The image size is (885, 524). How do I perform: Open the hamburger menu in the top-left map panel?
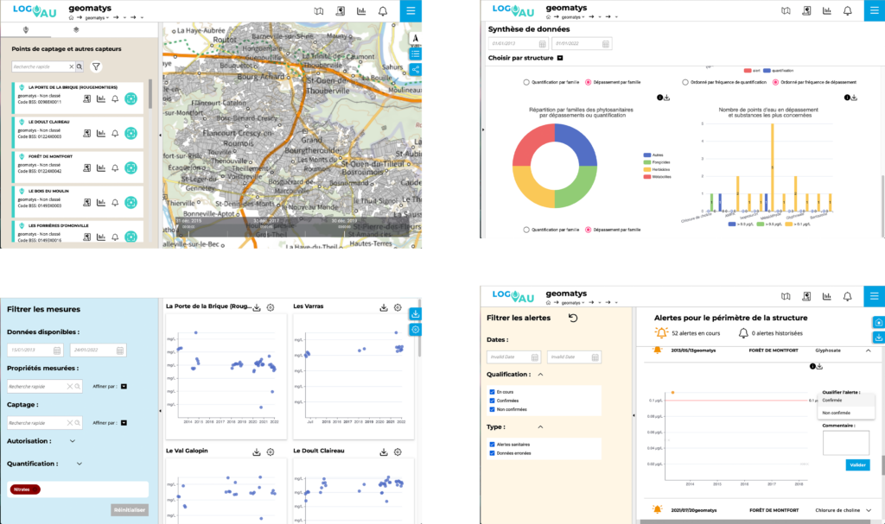(411, 10)
